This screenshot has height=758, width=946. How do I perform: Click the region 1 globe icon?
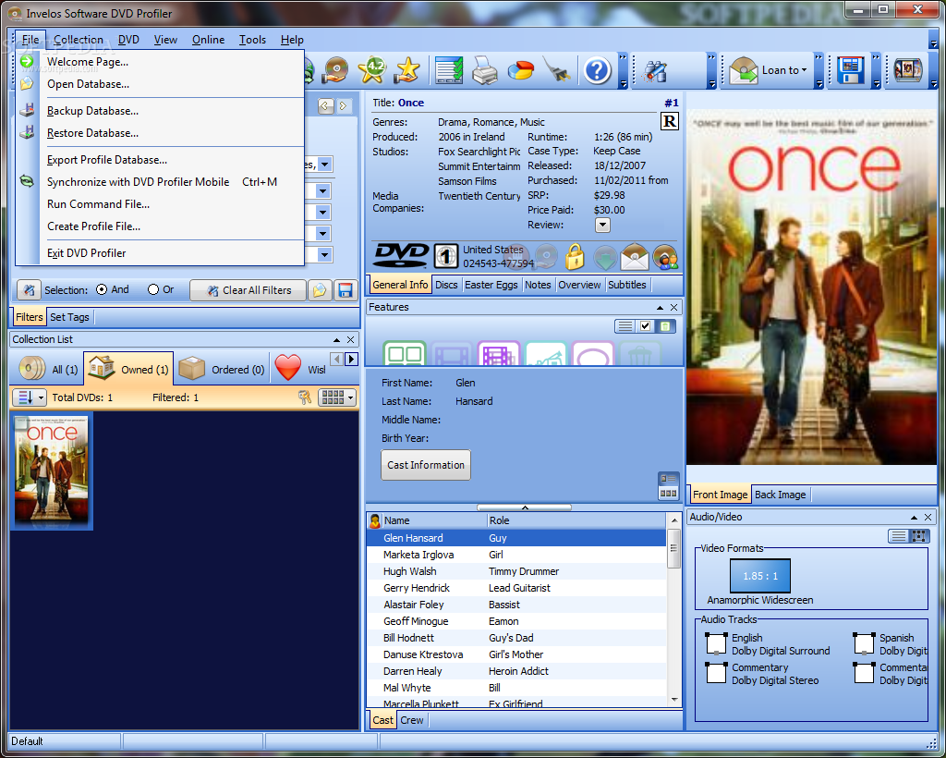pyautogui.click(x=446, y=256)
